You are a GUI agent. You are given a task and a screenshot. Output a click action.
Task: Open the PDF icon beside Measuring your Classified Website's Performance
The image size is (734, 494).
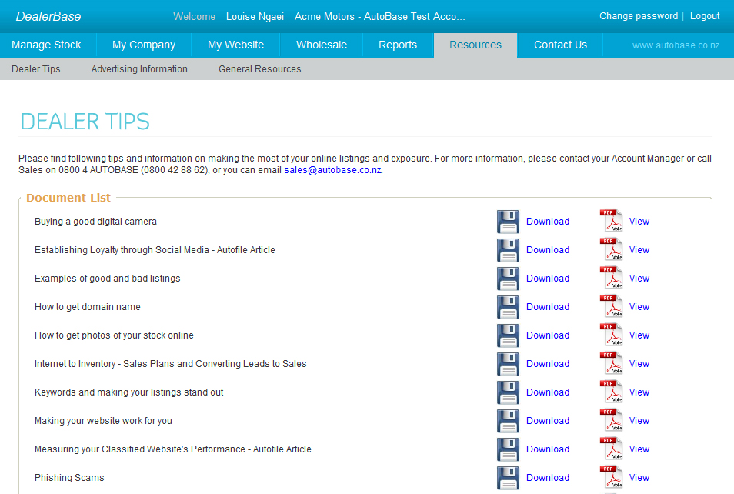click(x=611, y=449)
